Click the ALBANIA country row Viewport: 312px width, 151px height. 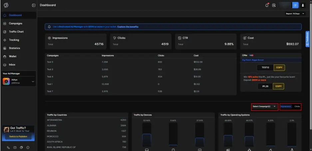point(87,126)
